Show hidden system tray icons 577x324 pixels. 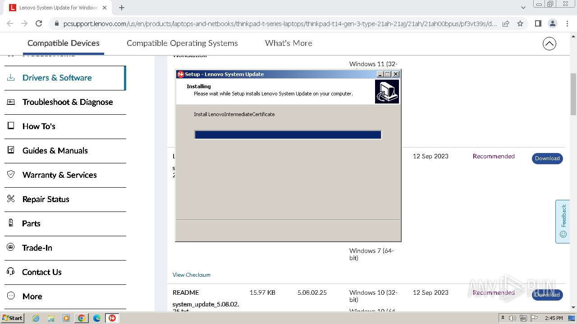click(503, 318)
